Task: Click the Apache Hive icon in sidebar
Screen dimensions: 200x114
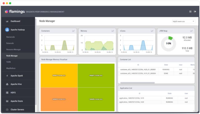Action: [7, 84]
